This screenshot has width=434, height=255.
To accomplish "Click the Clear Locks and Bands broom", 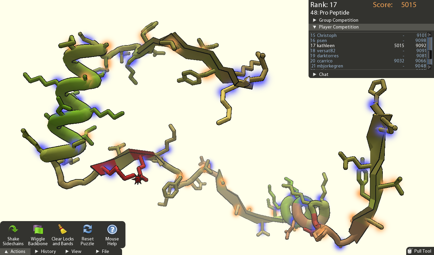I will 62,230.
